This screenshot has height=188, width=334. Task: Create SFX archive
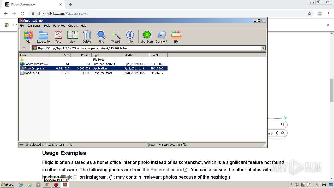click(176, 37)
